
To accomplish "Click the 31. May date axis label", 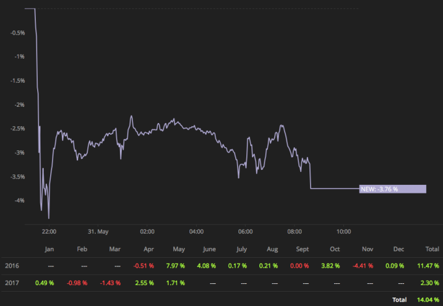I will coord(98,232).
